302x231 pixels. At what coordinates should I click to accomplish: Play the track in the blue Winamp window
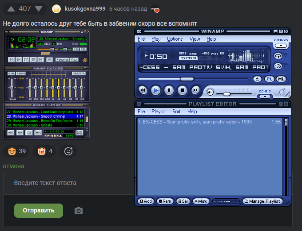pyautogui.click(x=156, y=90)
